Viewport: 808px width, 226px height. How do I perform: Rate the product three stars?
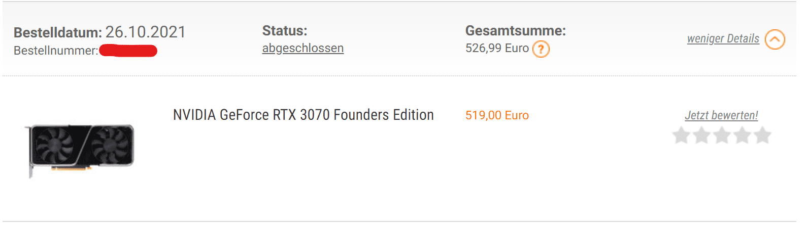722,135
